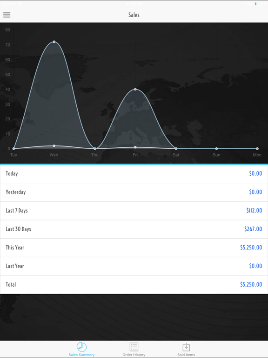Tap the Sales Summery pie chart icon
This screenshot has height=358, width=268.
pyautogui.click(x=81, y=347)
